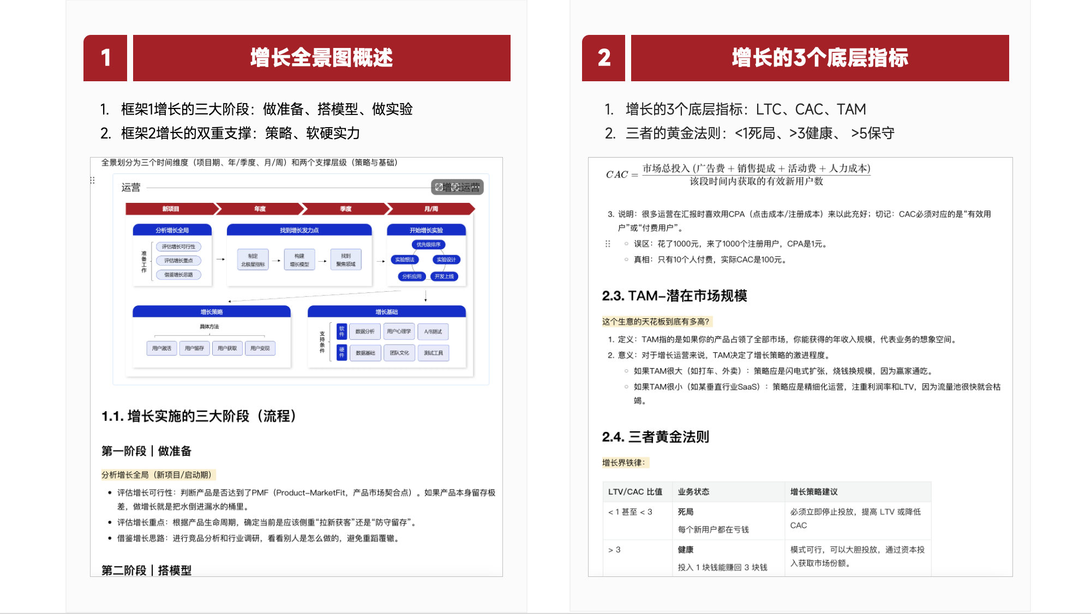This screenshot has height=614, width=1091.
Task: Click heading 1.1 增长实施的三大阶段
Action: (x=199, y=416)
